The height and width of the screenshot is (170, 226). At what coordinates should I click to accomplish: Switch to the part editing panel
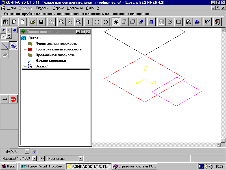tap(3, 30)
